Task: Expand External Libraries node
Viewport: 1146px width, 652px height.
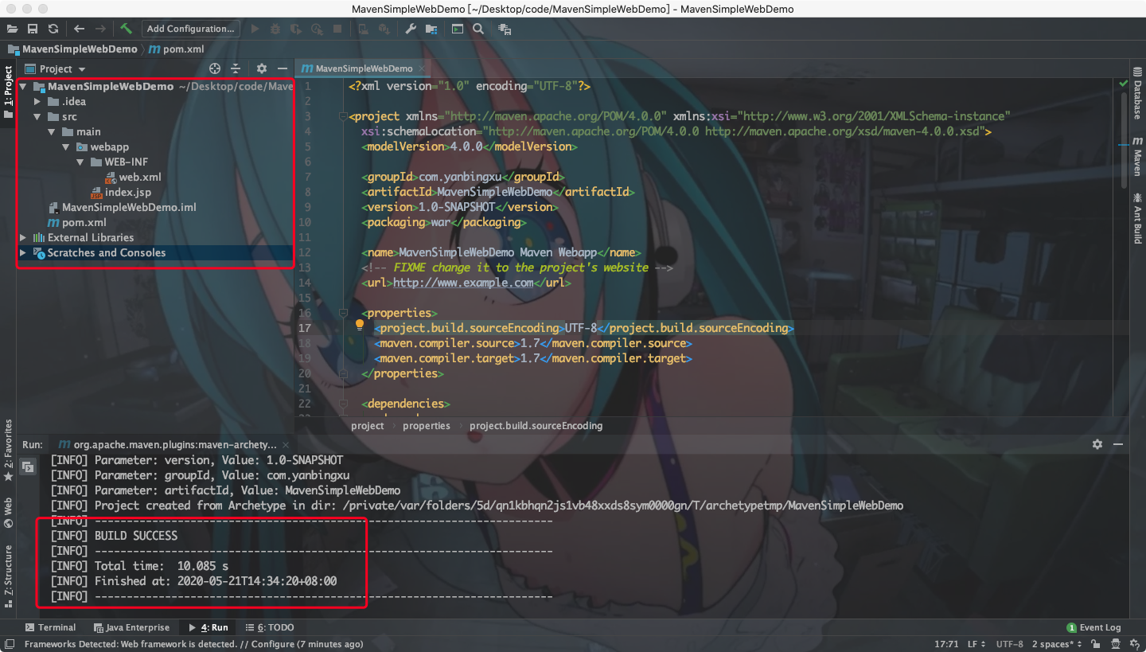Action: click(x=23, y=238)
